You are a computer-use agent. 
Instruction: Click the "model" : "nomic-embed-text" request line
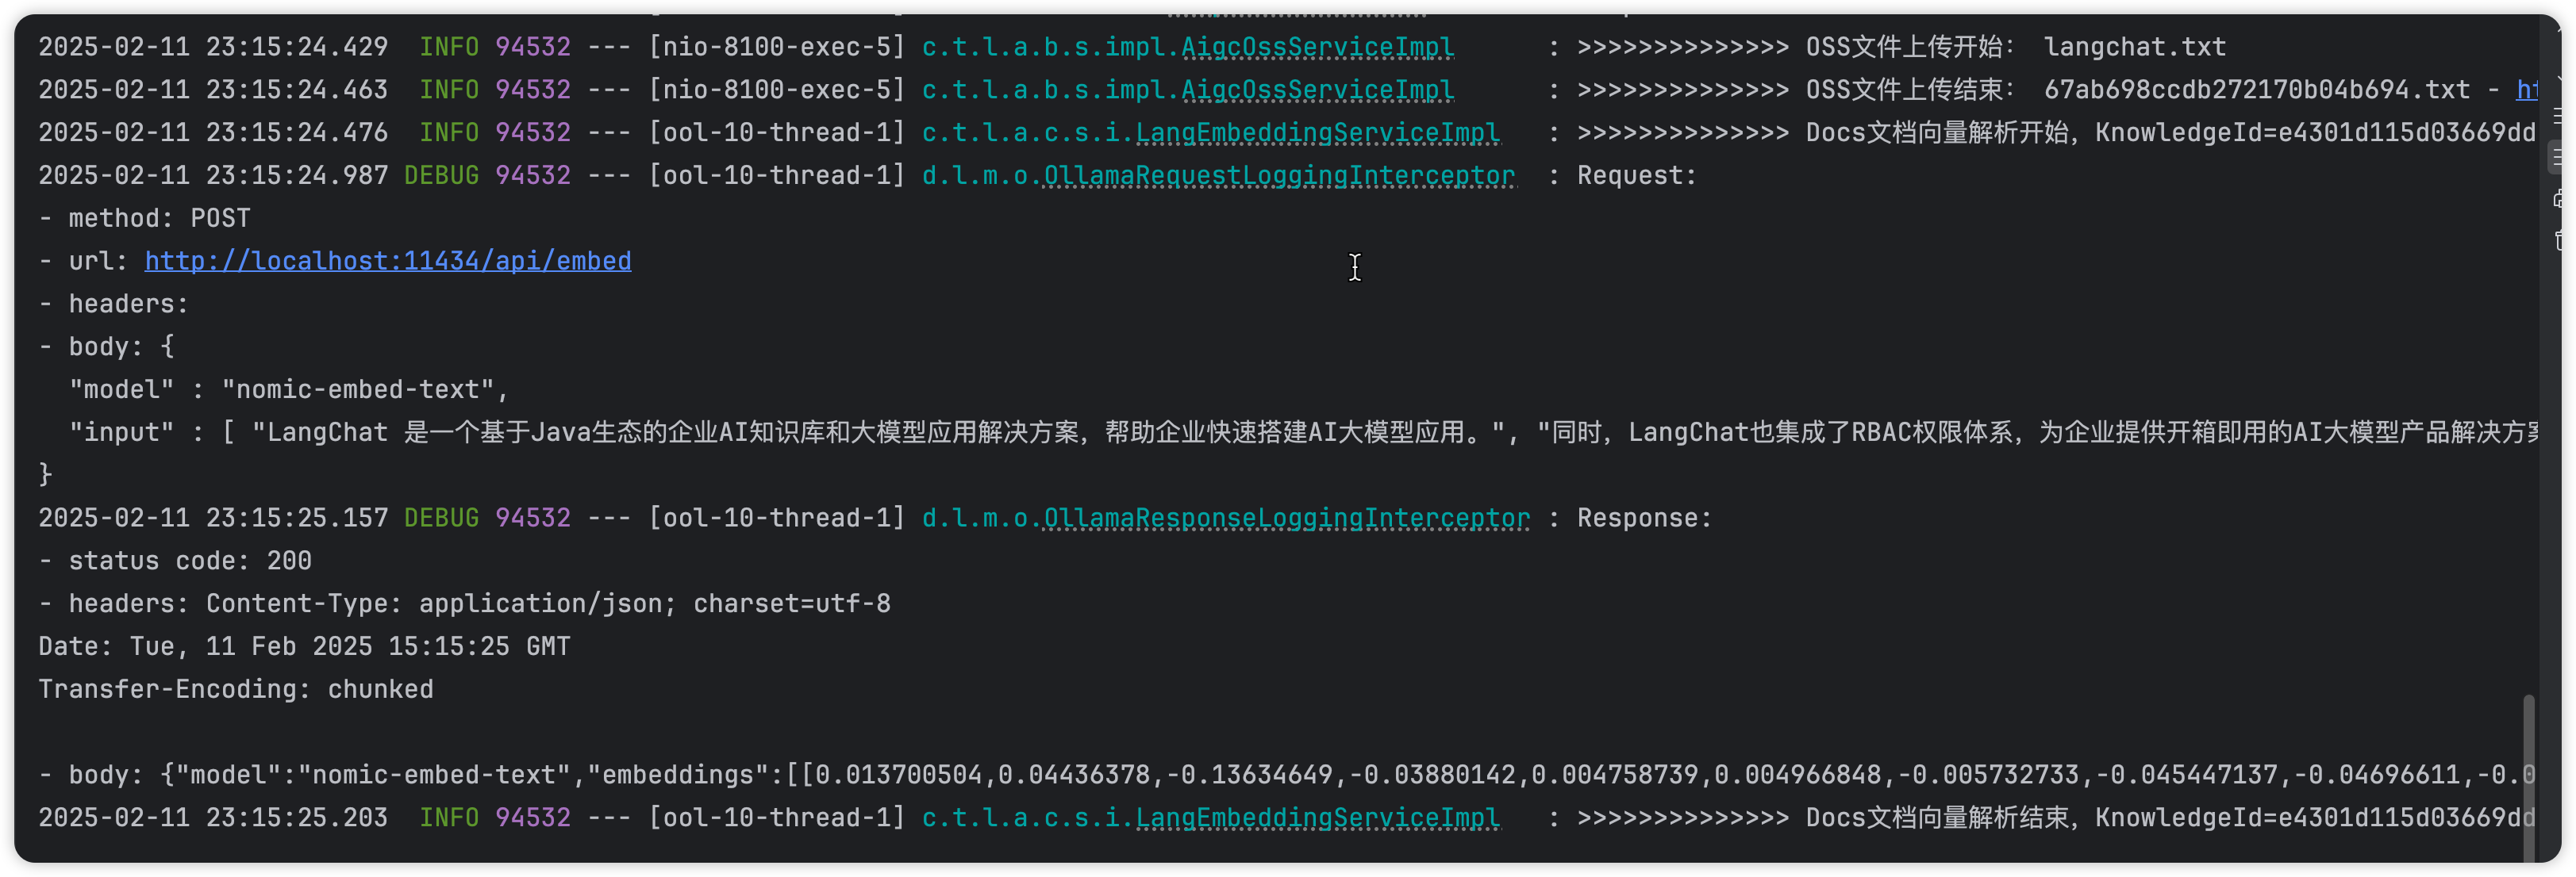[x=288, y=389]
